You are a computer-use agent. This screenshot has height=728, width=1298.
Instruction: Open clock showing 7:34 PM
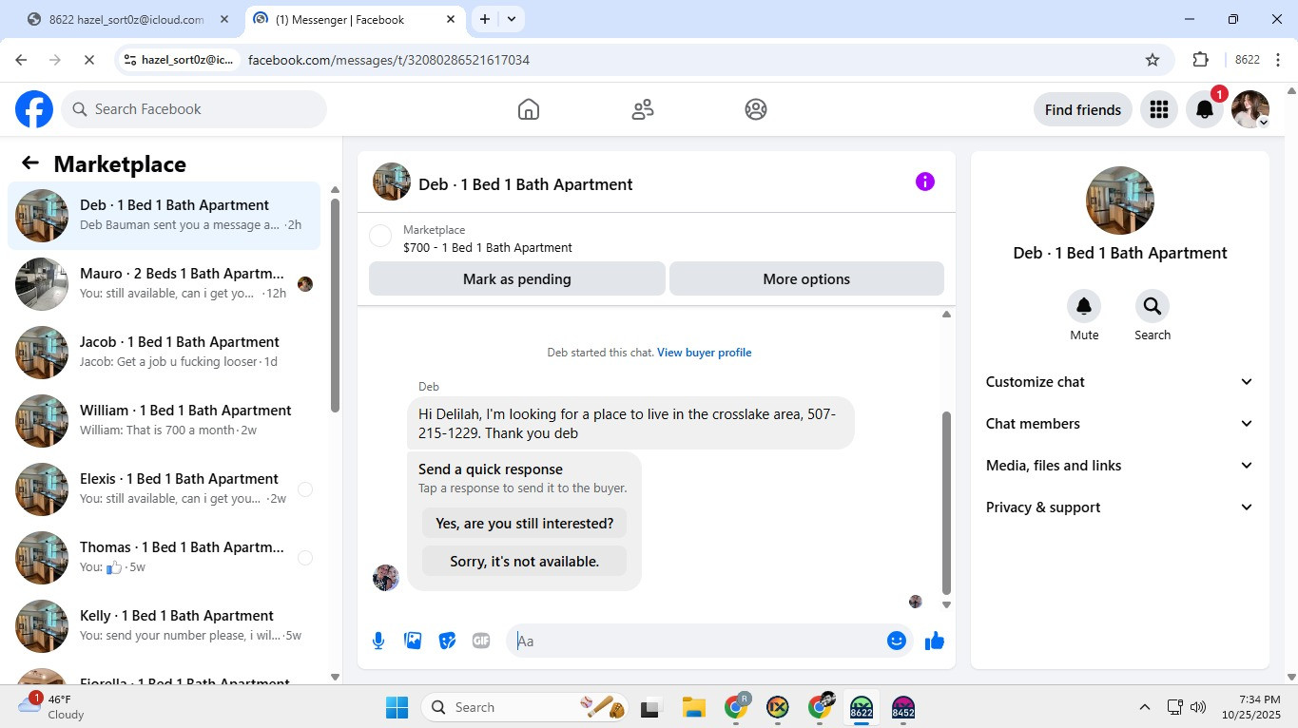coord(1252,707)
